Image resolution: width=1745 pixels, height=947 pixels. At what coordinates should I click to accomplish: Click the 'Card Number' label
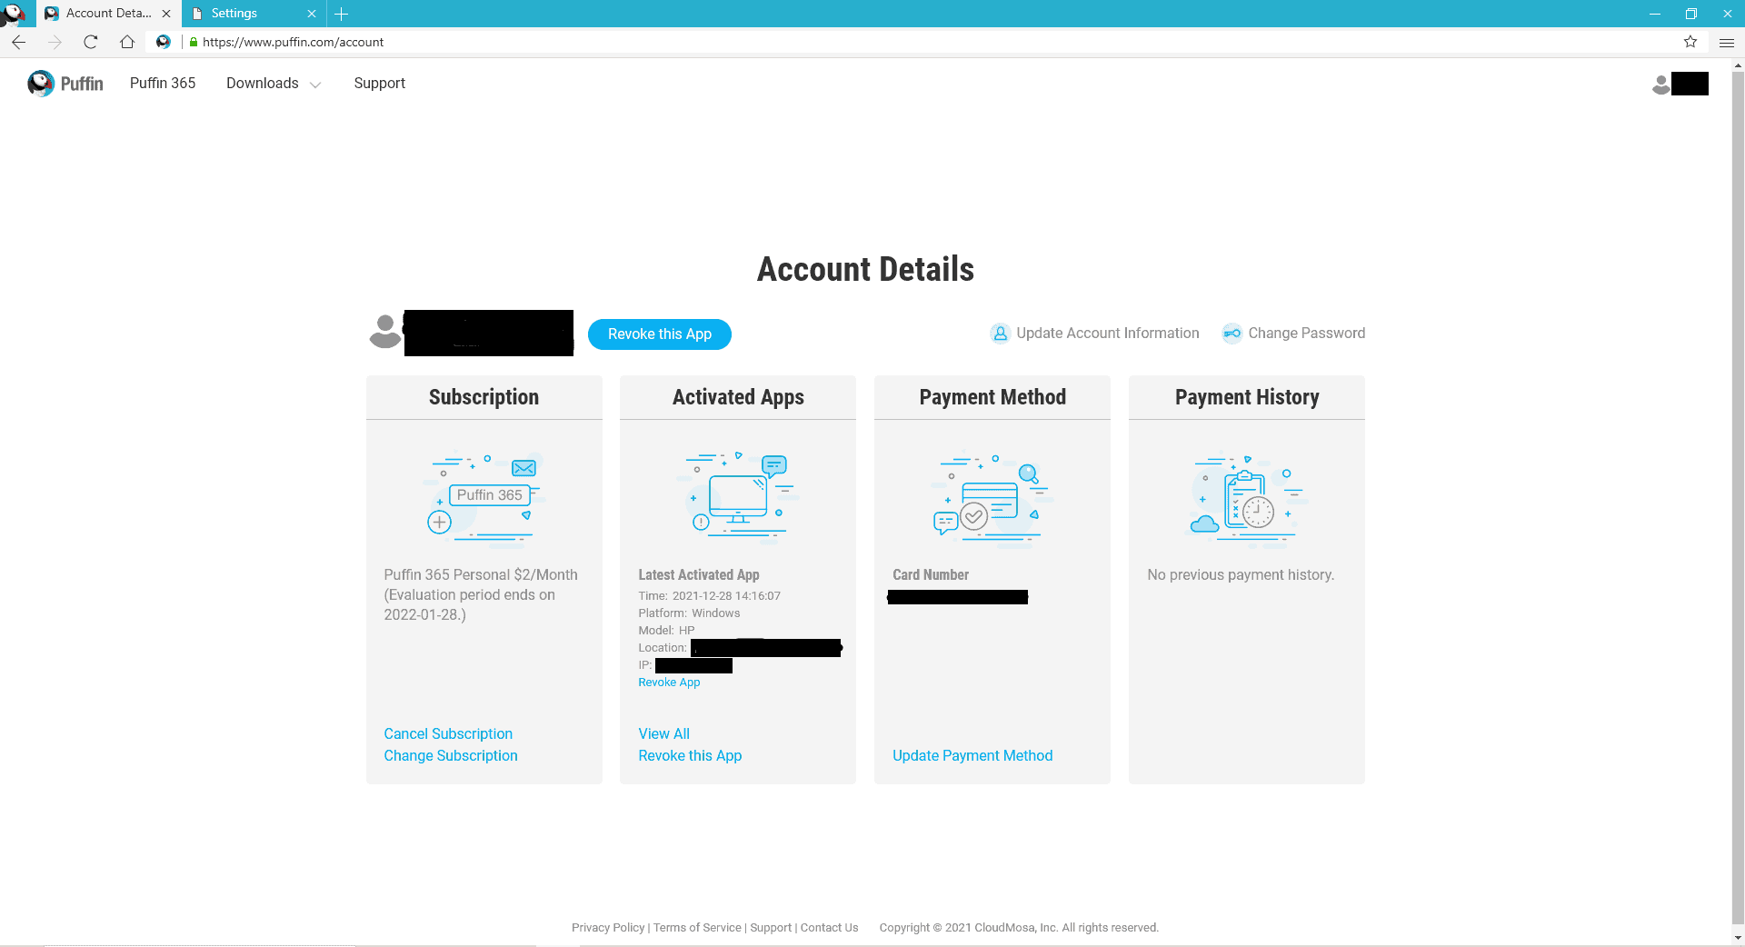point(931,574)
